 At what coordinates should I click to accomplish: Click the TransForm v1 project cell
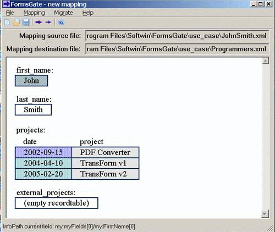tap(106, 163)
